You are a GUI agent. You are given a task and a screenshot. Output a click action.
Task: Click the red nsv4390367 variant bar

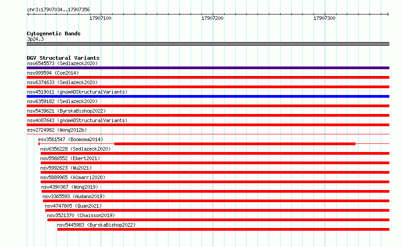click(215, 191)
